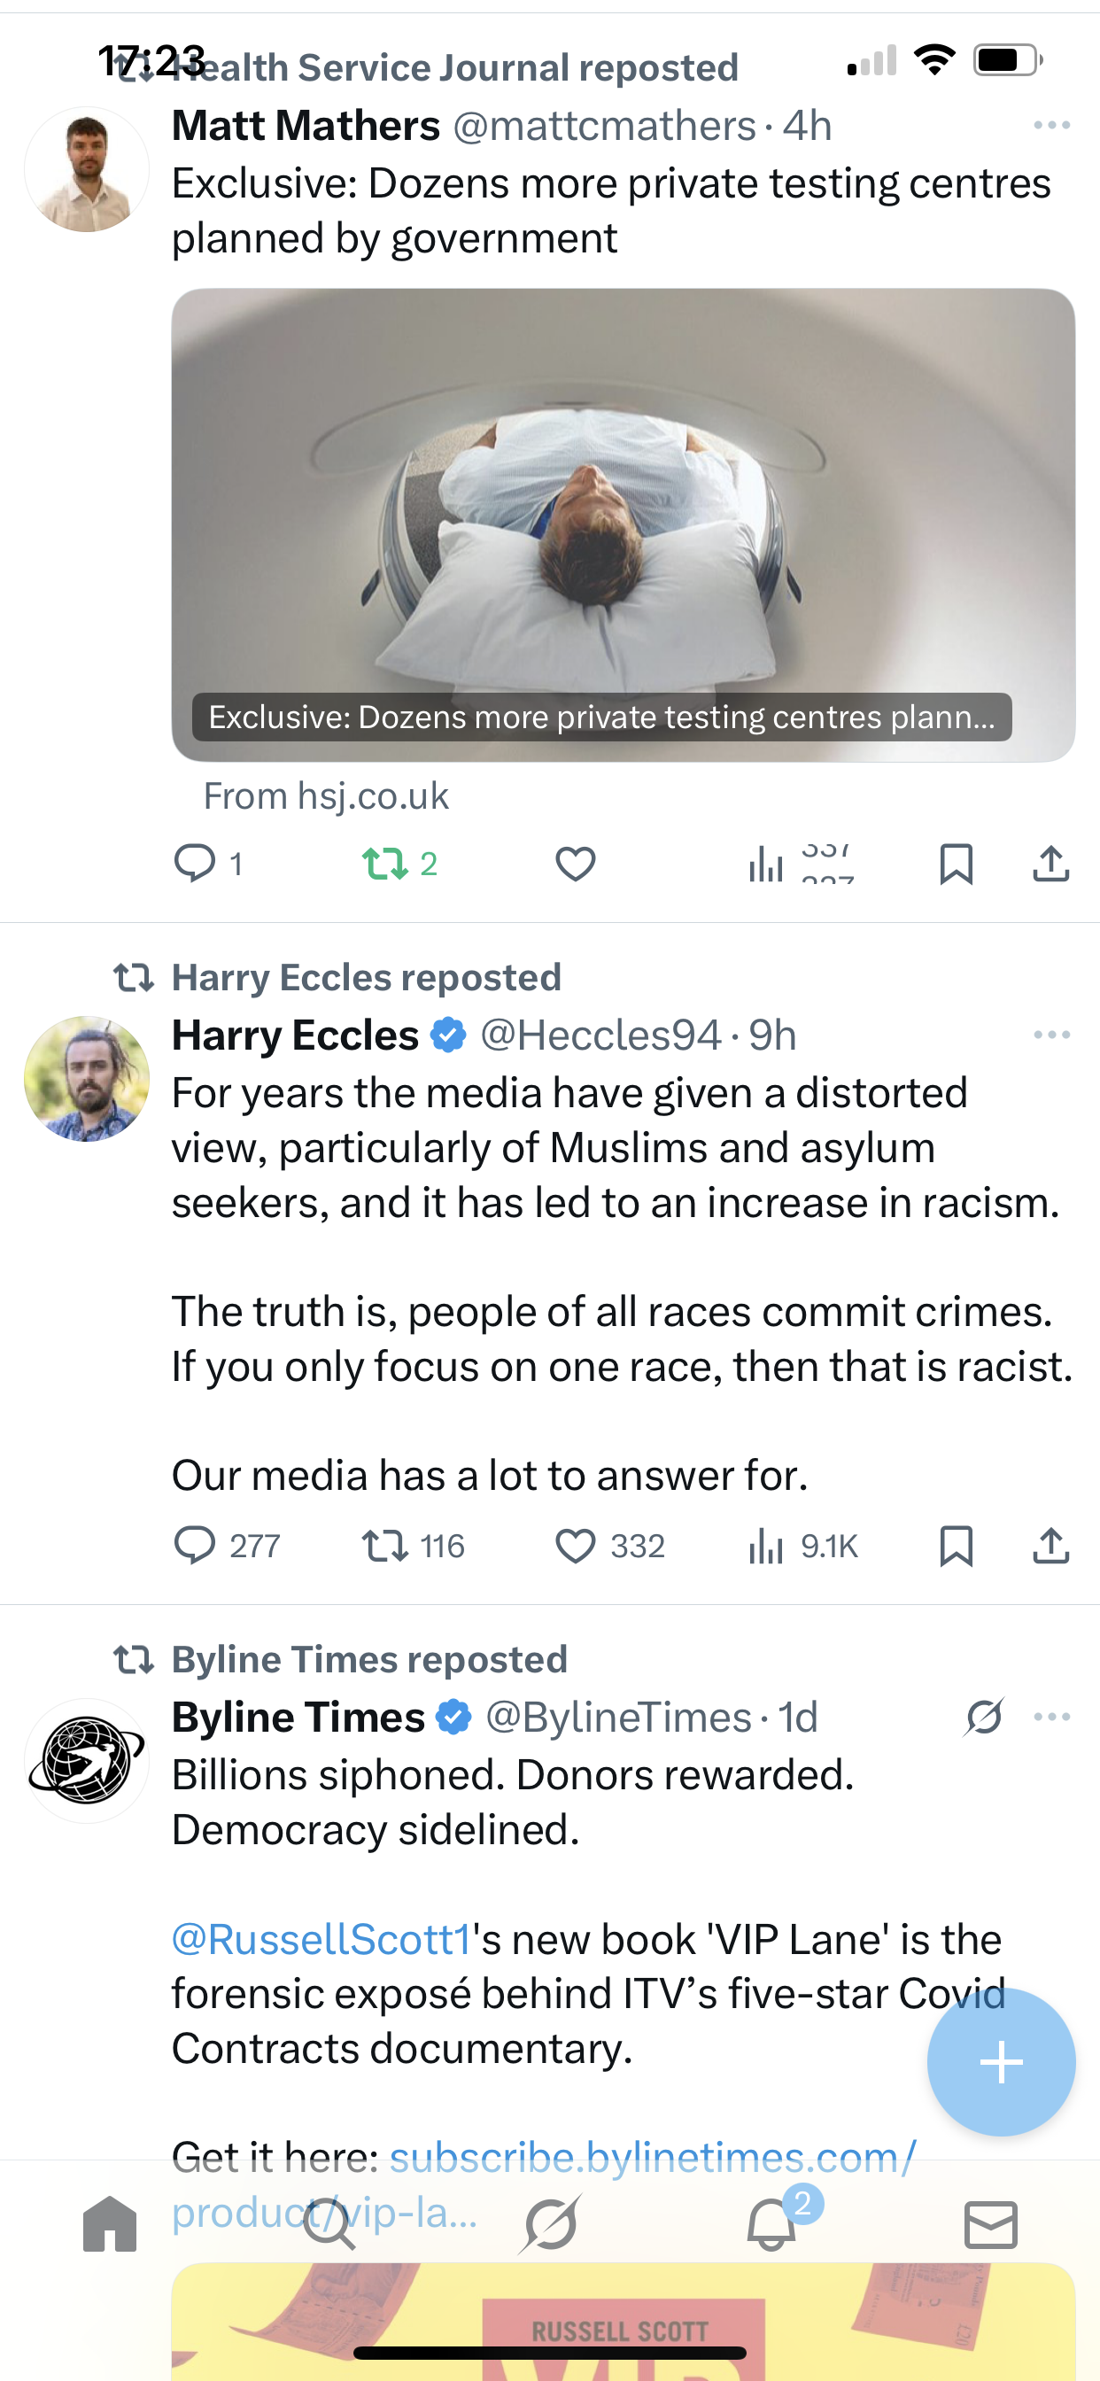Tap Grok icon on Byline Times post
1100x2381 pixels.
(x=983, y=1718)
